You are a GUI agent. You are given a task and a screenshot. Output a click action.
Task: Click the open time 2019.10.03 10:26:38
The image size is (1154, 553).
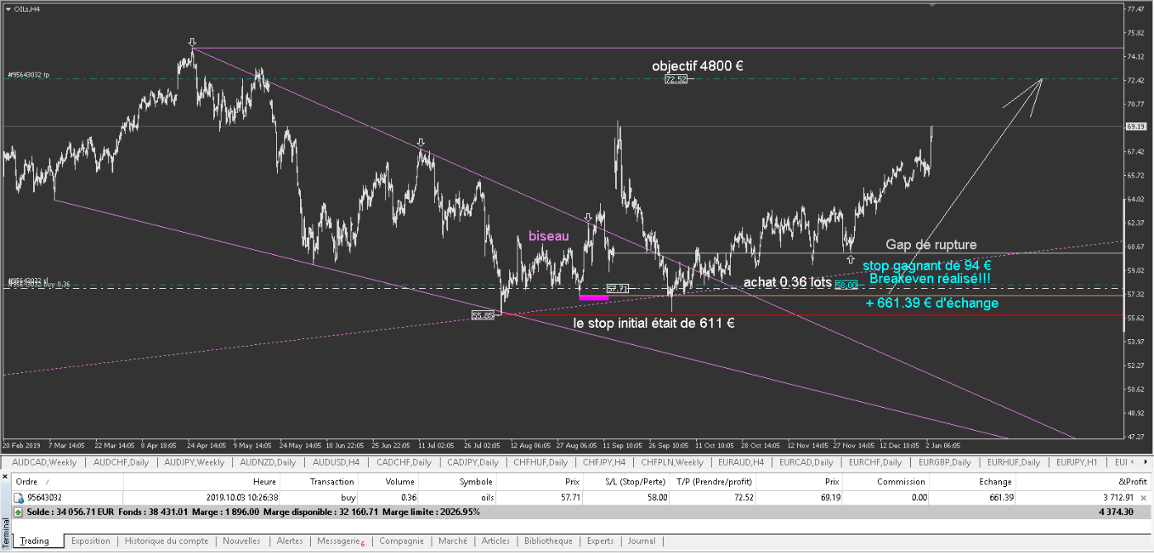point(241,498)
